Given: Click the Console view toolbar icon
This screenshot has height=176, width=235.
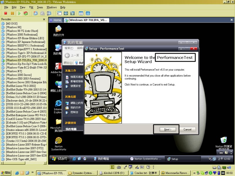Looking at the screenshot, I should pos(88,13).
